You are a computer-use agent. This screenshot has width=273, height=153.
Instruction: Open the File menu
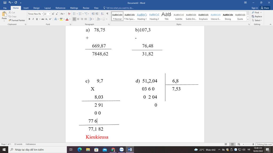(x=5, y=8)
